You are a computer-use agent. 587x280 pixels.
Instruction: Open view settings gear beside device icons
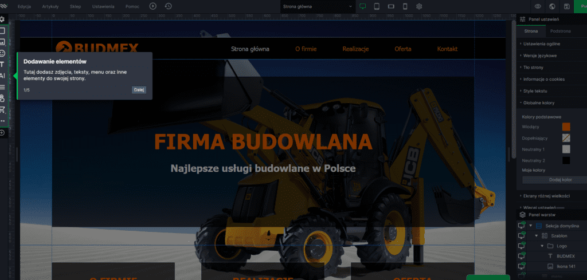click(419, 6)
